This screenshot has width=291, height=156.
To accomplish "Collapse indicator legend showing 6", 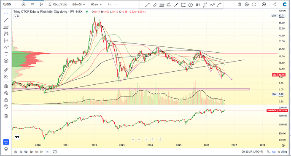I will (x=16, y=16).
